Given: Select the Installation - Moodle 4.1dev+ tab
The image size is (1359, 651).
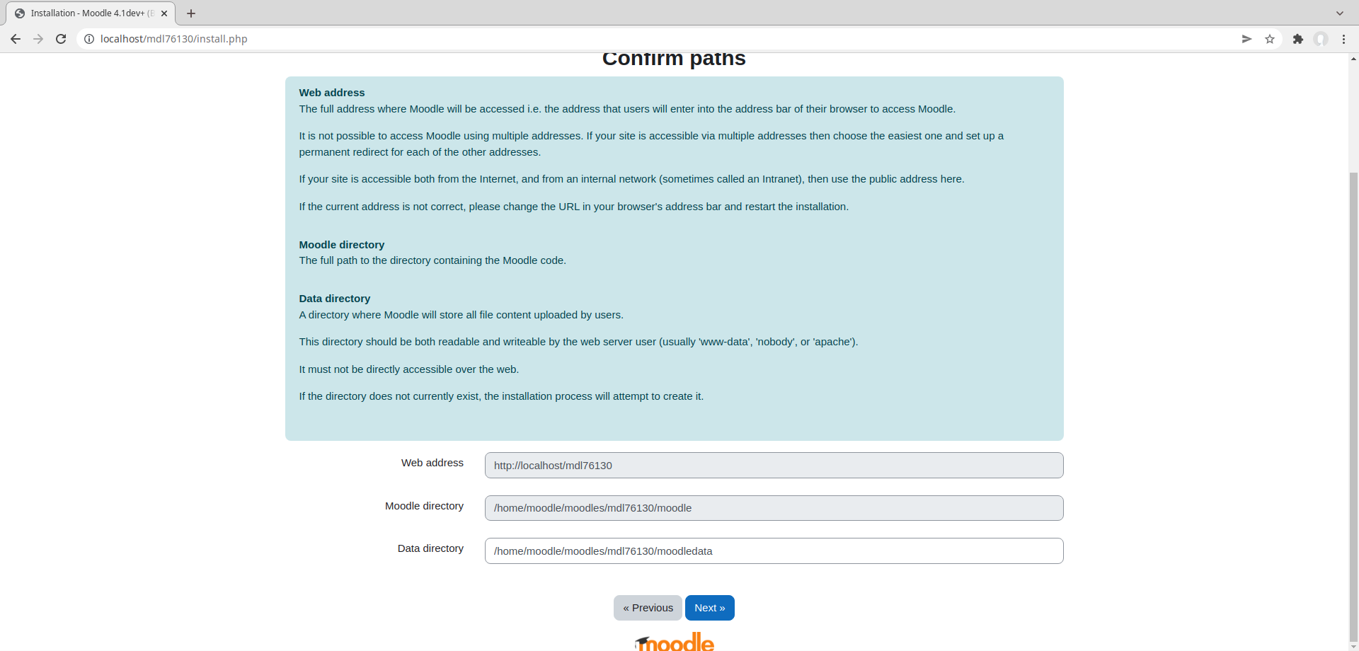Looking at the screenshot, I should [91, 13].
